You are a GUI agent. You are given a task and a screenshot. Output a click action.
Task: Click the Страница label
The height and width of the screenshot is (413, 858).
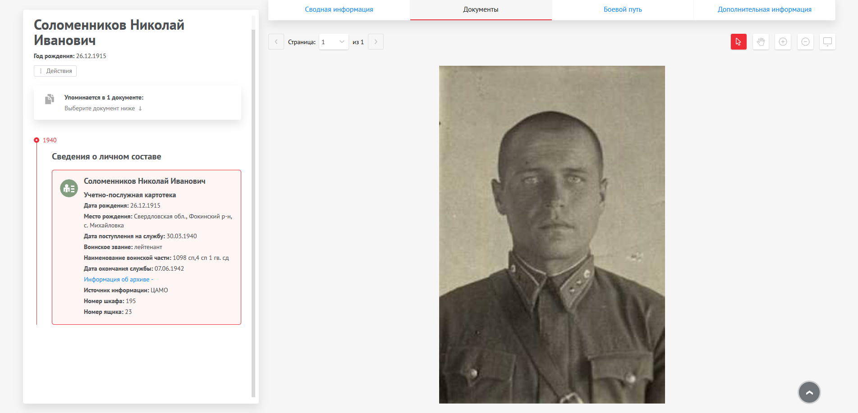[x=302, y=42]
